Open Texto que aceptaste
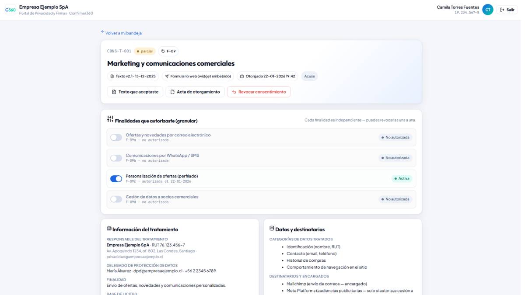 tap(135, 92)
